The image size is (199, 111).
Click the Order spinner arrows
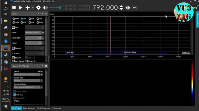(x=43, y=43)
